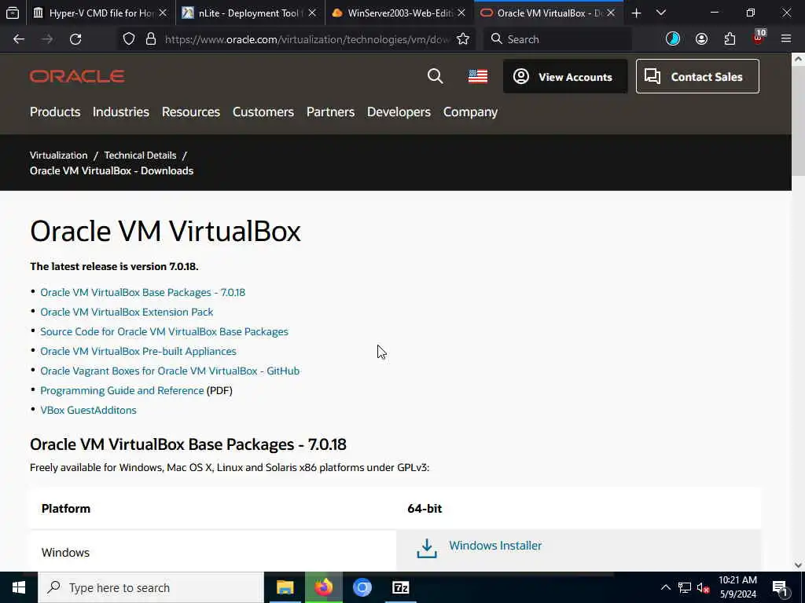The width and height of the screenshot is (805, 603).
Task: Switch to WinServer2003-Web-Edition tab
Action: (x=400, y=13)
